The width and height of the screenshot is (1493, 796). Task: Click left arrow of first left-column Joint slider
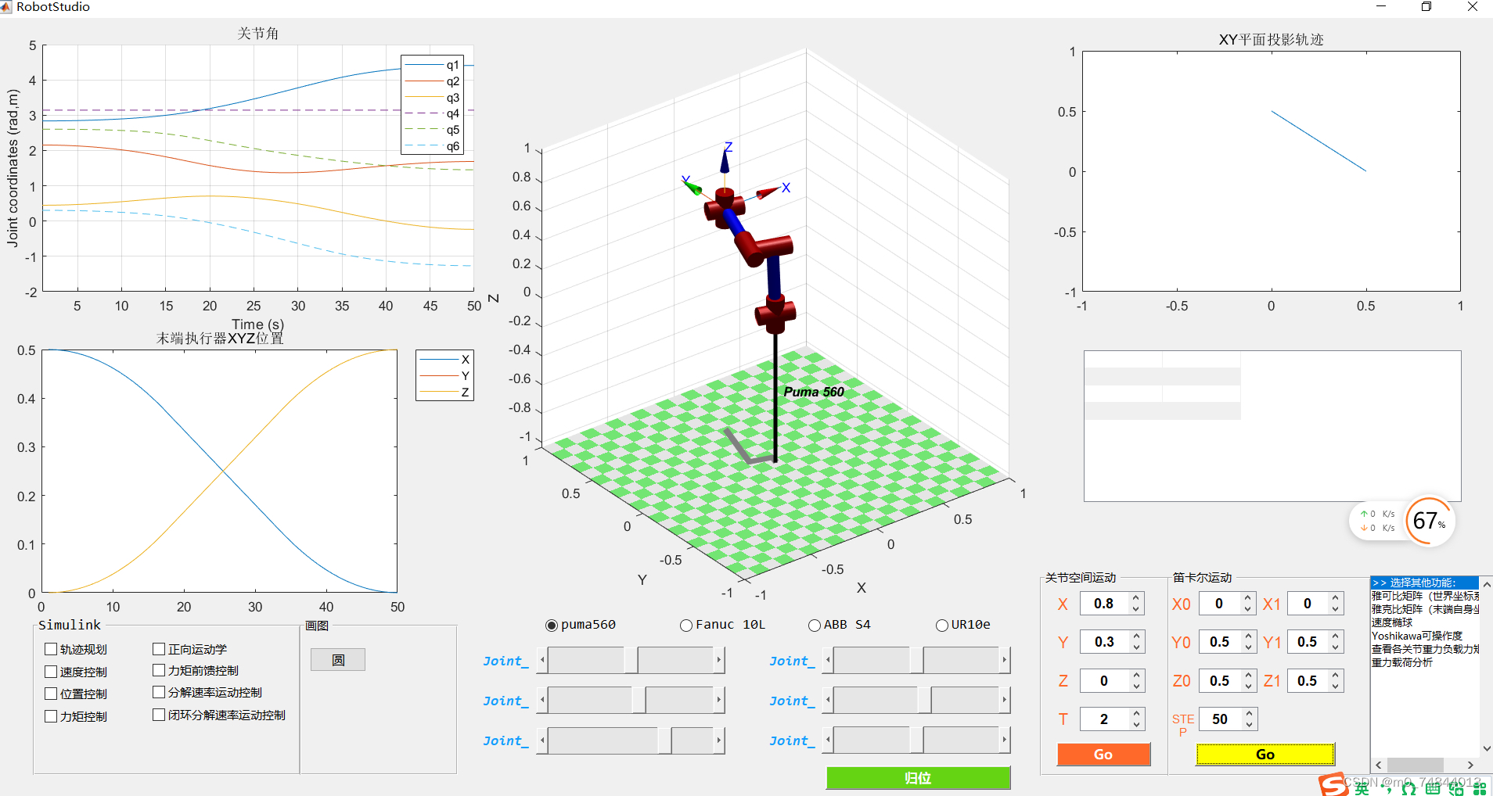pos(542,661)
